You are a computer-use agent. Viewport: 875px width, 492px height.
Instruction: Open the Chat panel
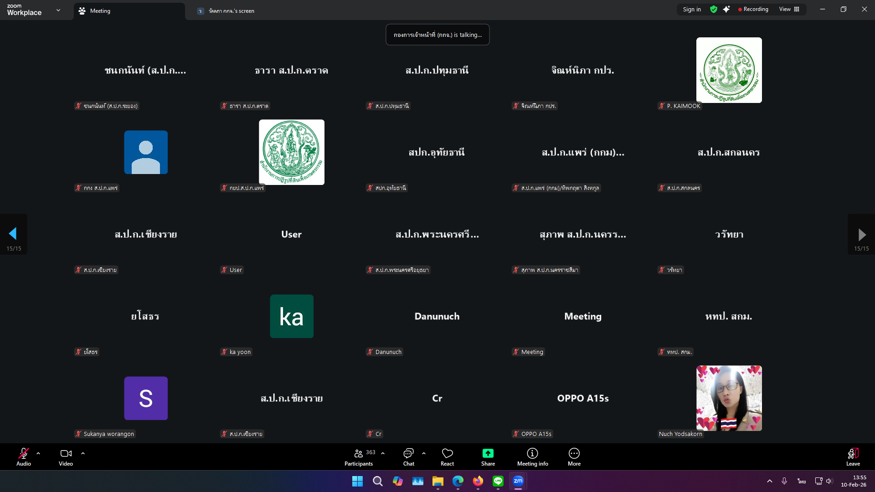pyautogui.click(x=408, y=457)
